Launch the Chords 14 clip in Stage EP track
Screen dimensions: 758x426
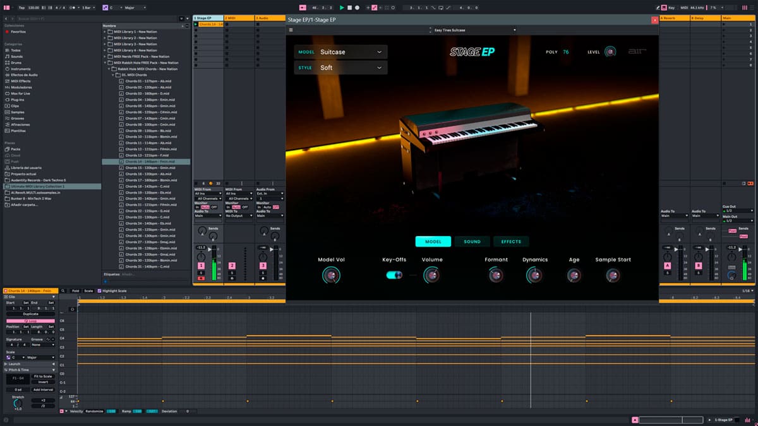[196, 24]
